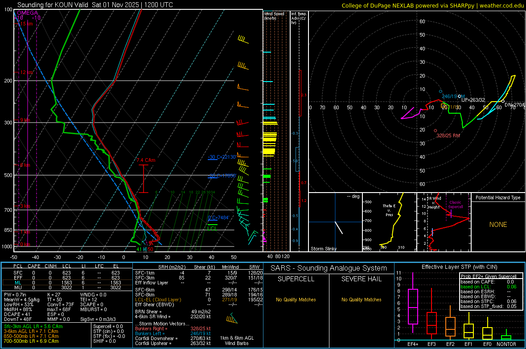Click the '12 km' height marker
Screen dimensions: 526x349
pyautogui.click(x=26, y=73)
